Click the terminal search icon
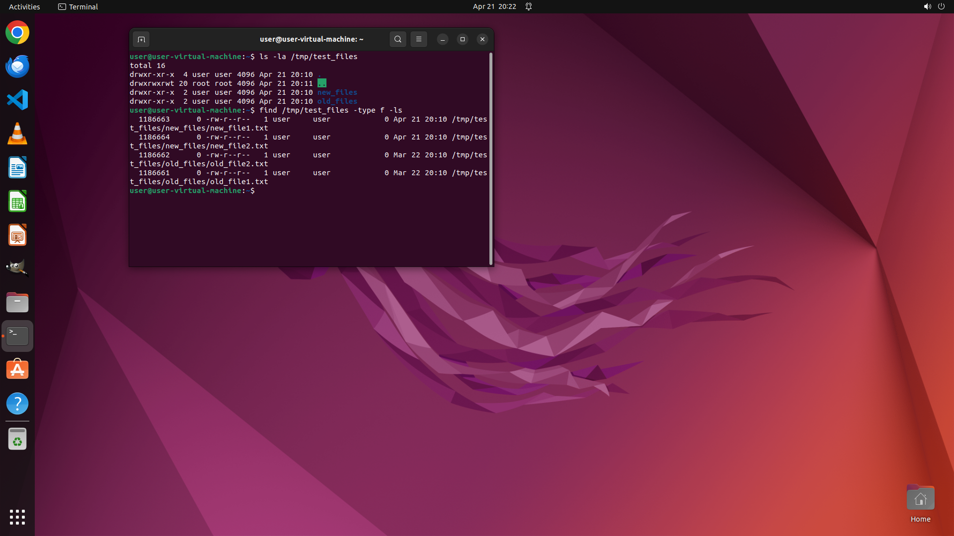The height and width of the screenshot is (536, 954). pos(397,39)
